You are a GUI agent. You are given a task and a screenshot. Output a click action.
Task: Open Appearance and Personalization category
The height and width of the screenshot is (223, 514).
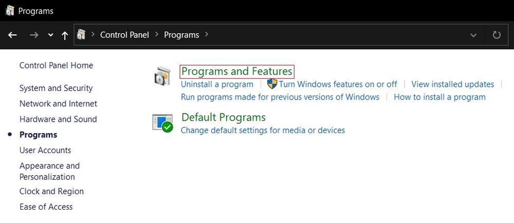(x=49, y=171)
